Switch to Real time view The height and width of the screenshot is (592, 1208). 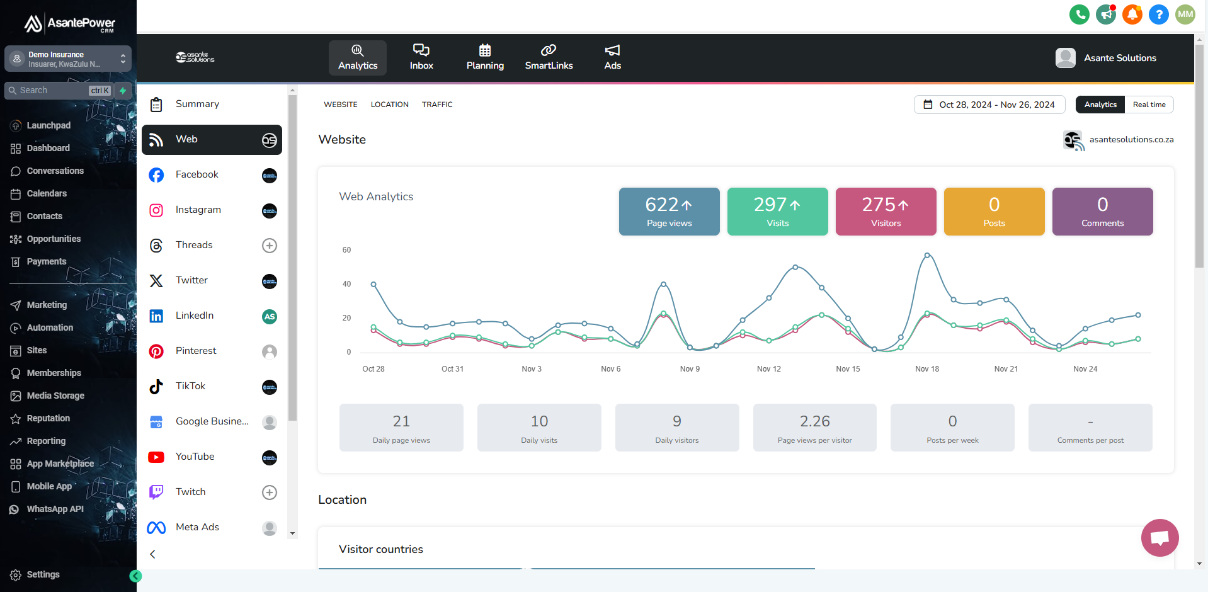[x=1149, y=105]
